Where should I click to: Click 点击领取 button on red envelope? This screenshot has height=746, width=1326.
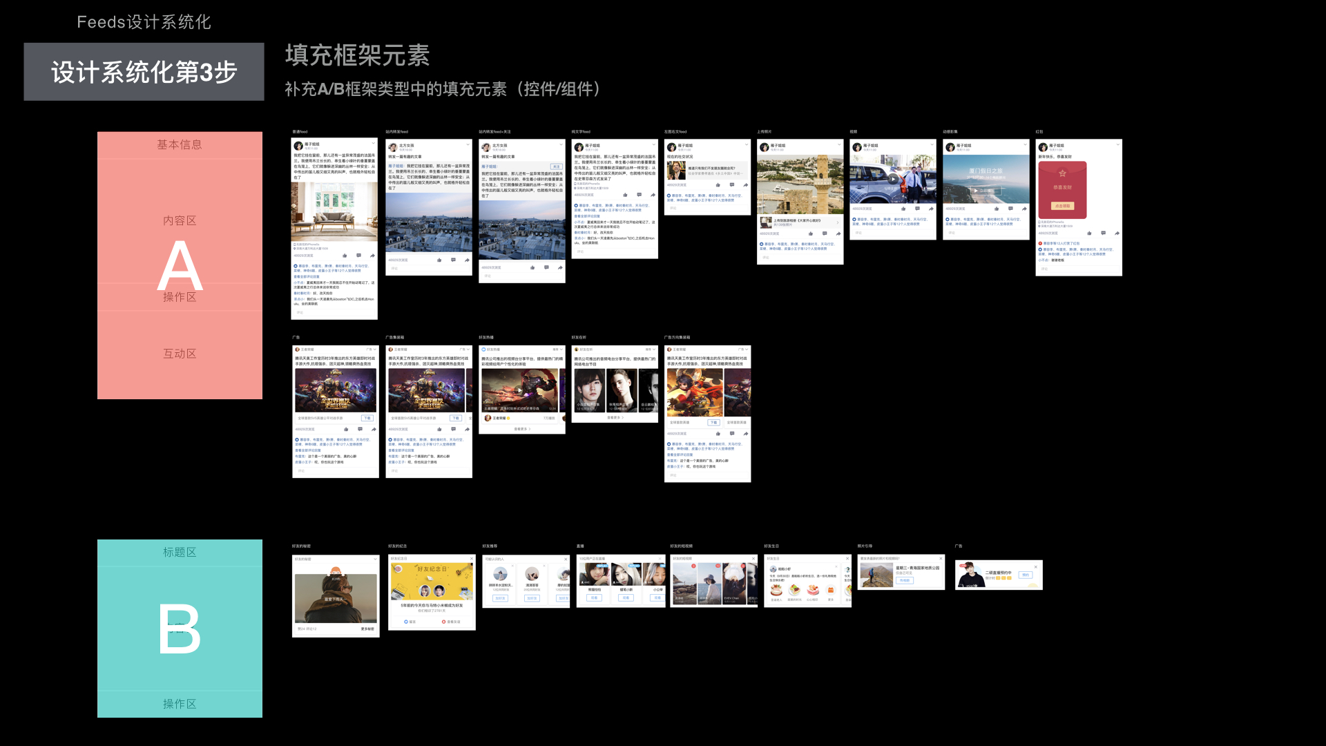point(1062,206)
